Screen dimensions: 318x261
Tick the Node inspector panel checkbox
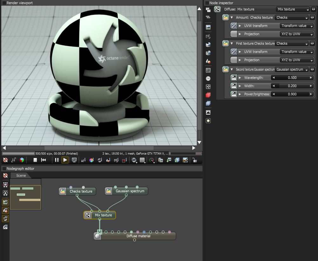coord(207,3)
